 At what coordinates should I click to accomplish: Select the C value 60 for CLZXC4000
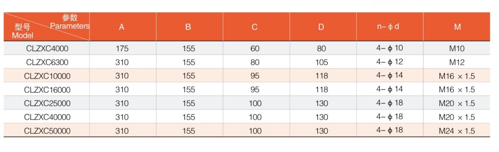(x=255, y=48)
